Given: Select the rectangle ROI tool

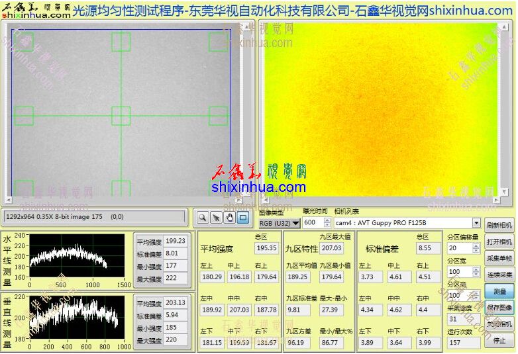Looking at the screenshot, I should click(243, 217).
